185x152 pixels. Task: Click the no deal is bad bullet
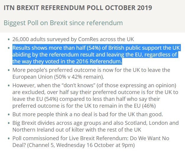(x=88, y=114)
